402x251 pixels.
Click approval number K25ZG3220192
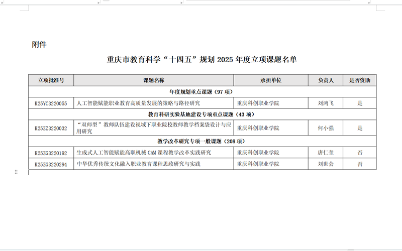pyautogui.click(x=51, y=153)
